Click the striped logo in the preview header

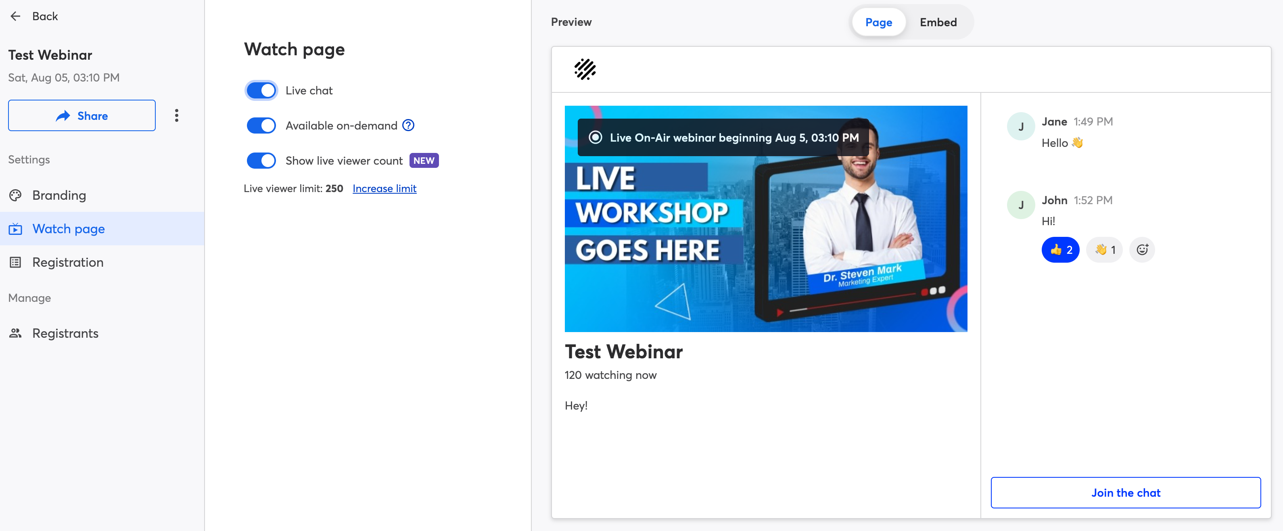click(585, 69)
